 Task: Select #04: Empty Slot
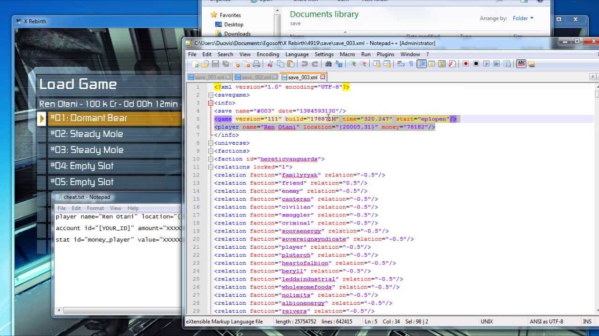[109, 166]
